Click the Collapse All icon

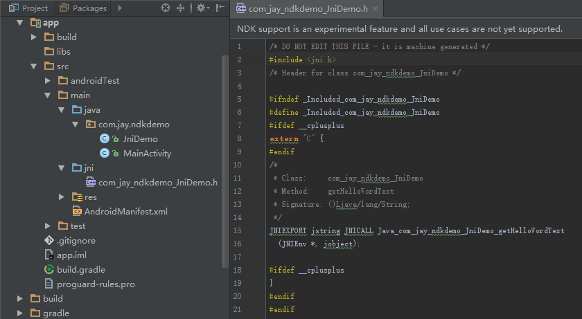[181, 8]
